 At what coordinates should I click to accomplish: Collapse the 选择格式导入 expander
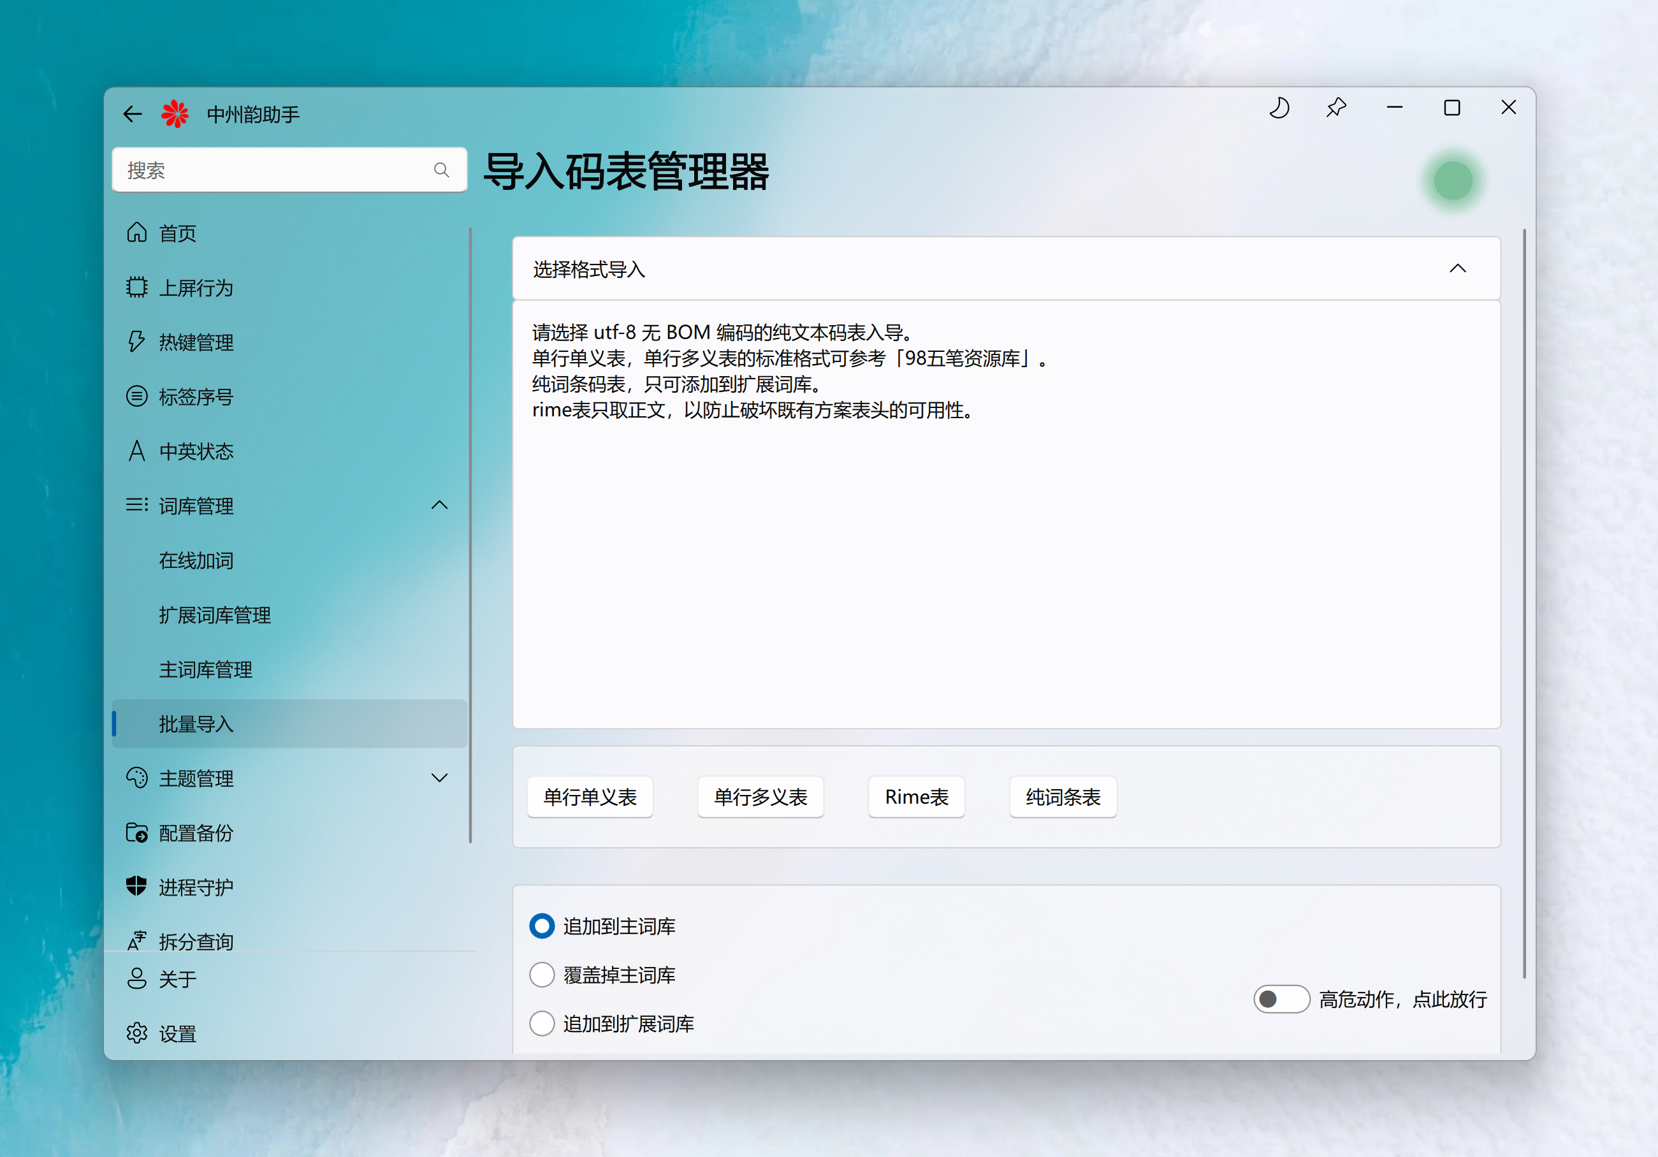(1457, 268)
